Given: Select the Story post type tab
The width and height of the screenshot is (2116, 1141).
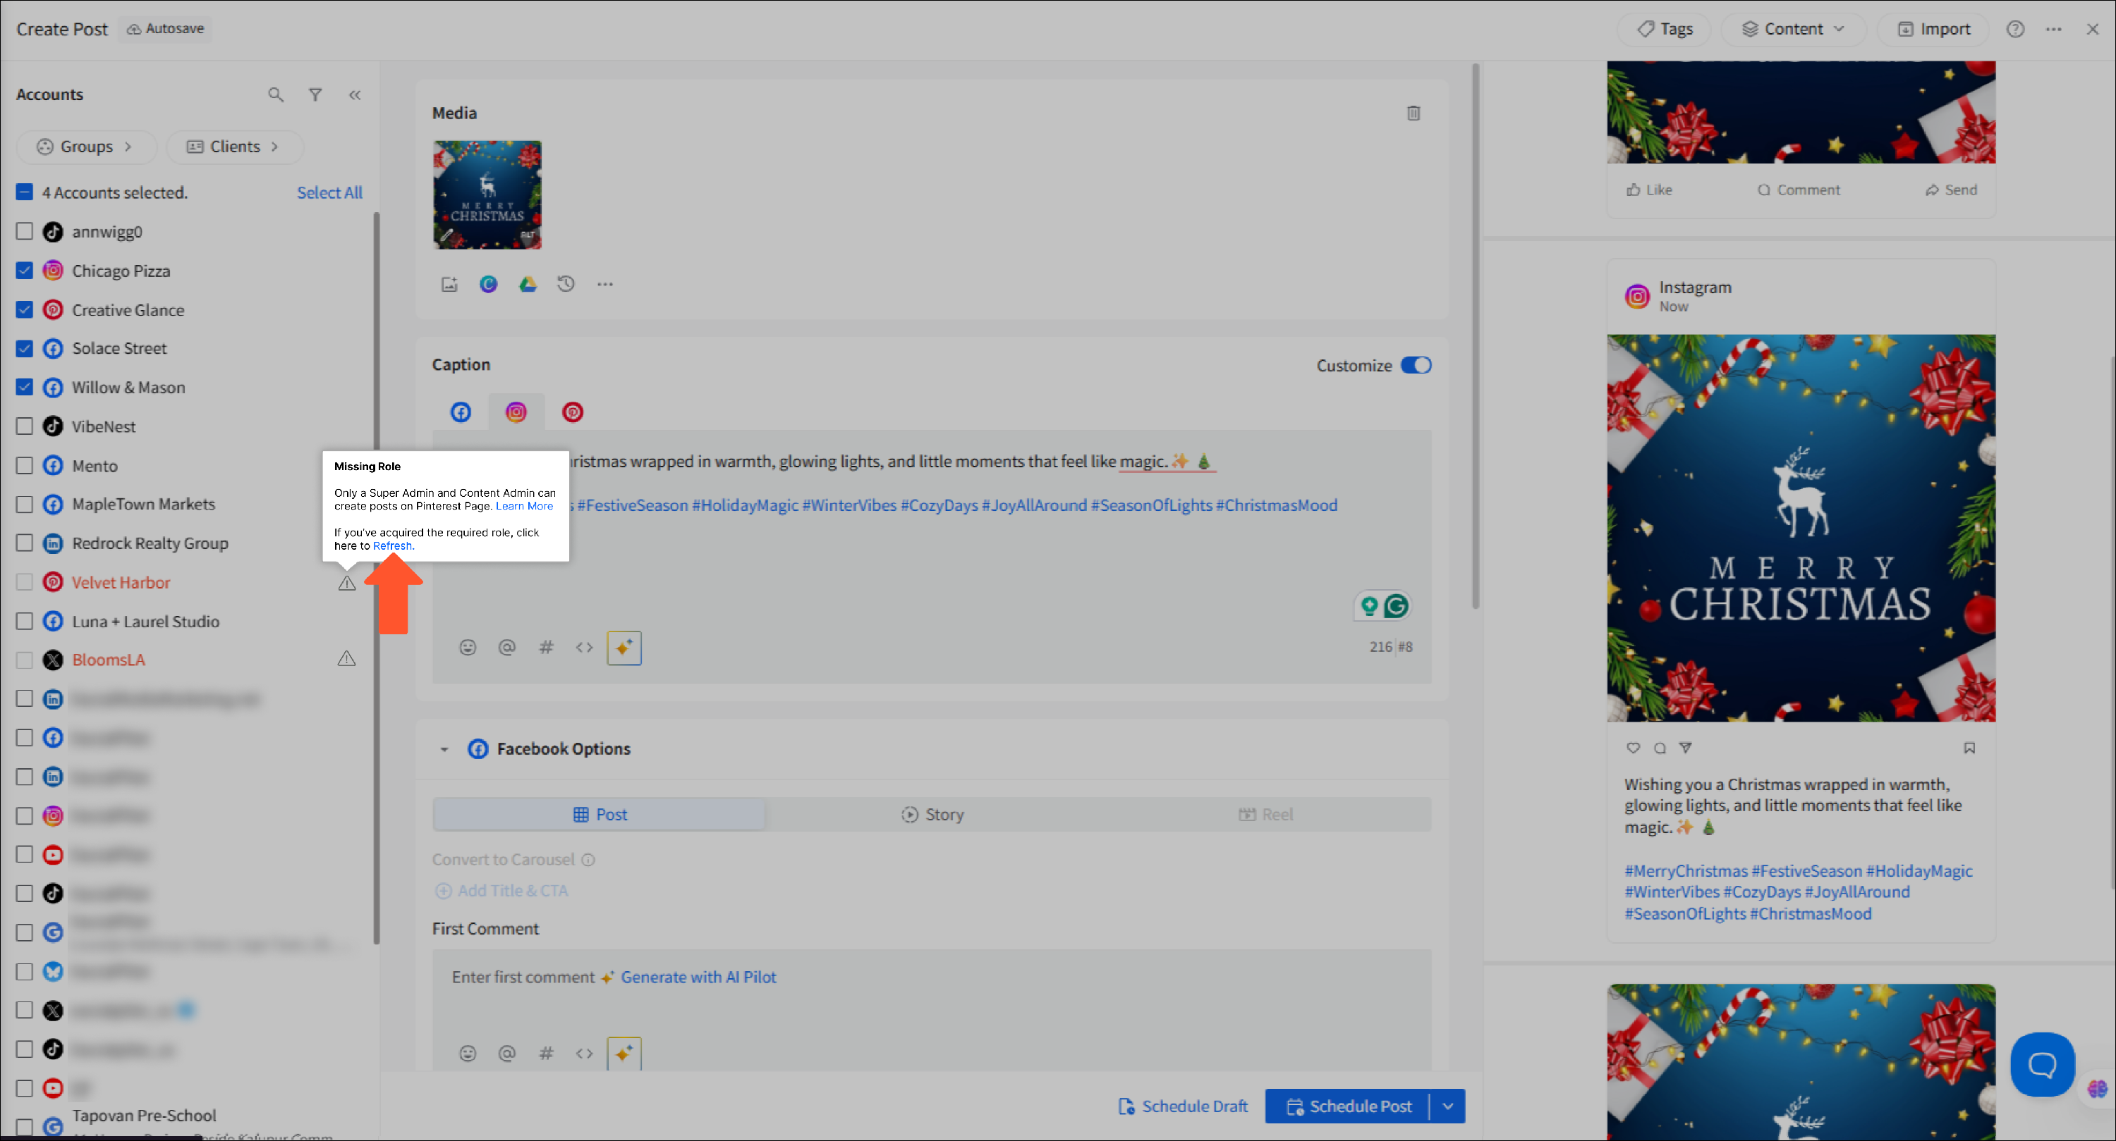Looking at the screenshot, I should point(932,814).
